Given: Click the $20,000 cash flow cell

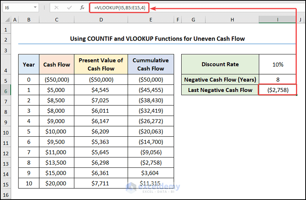Looking at the screenshot, I should coord(57,183).
